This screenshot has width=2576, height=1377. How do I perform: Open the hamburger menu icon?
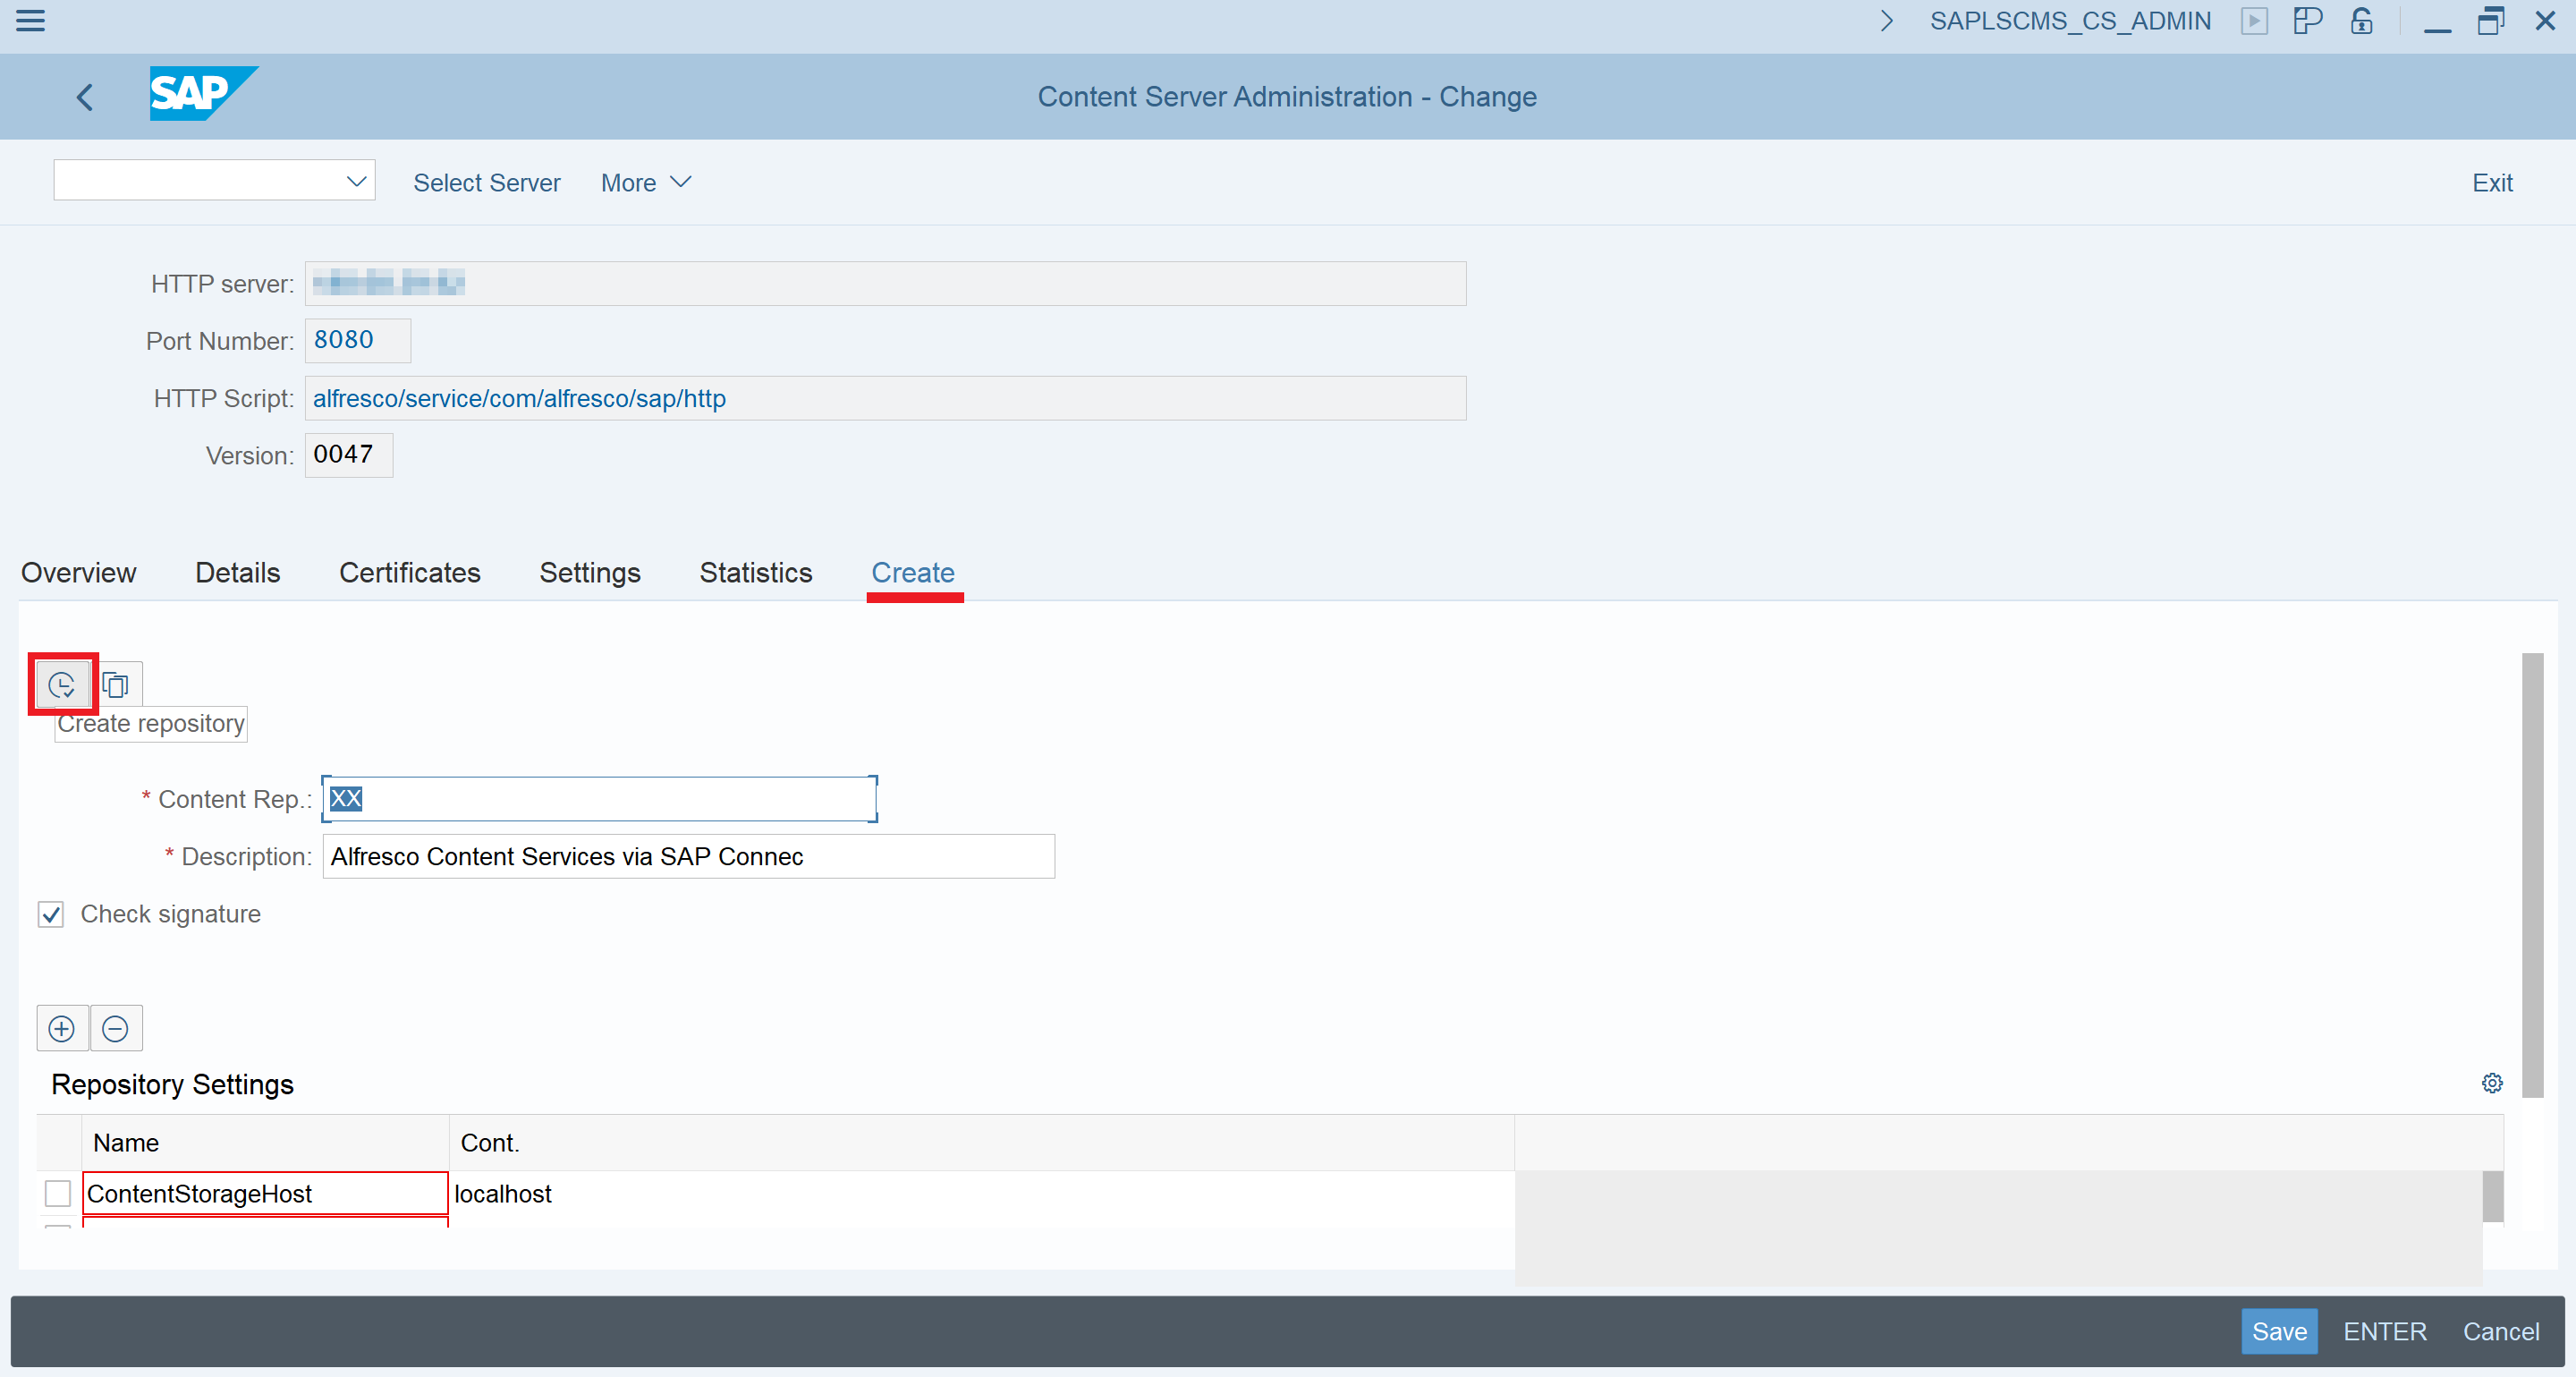[30, 21]
